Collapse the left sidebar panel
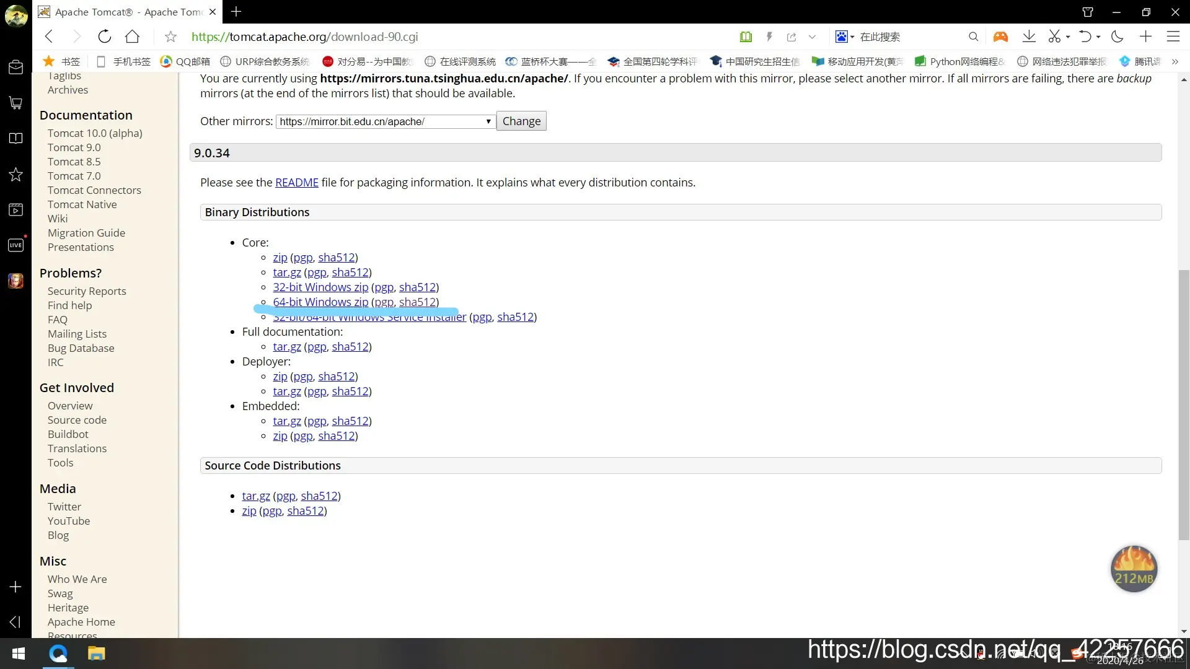This screenshot has width=1190, height=669. 15,621
